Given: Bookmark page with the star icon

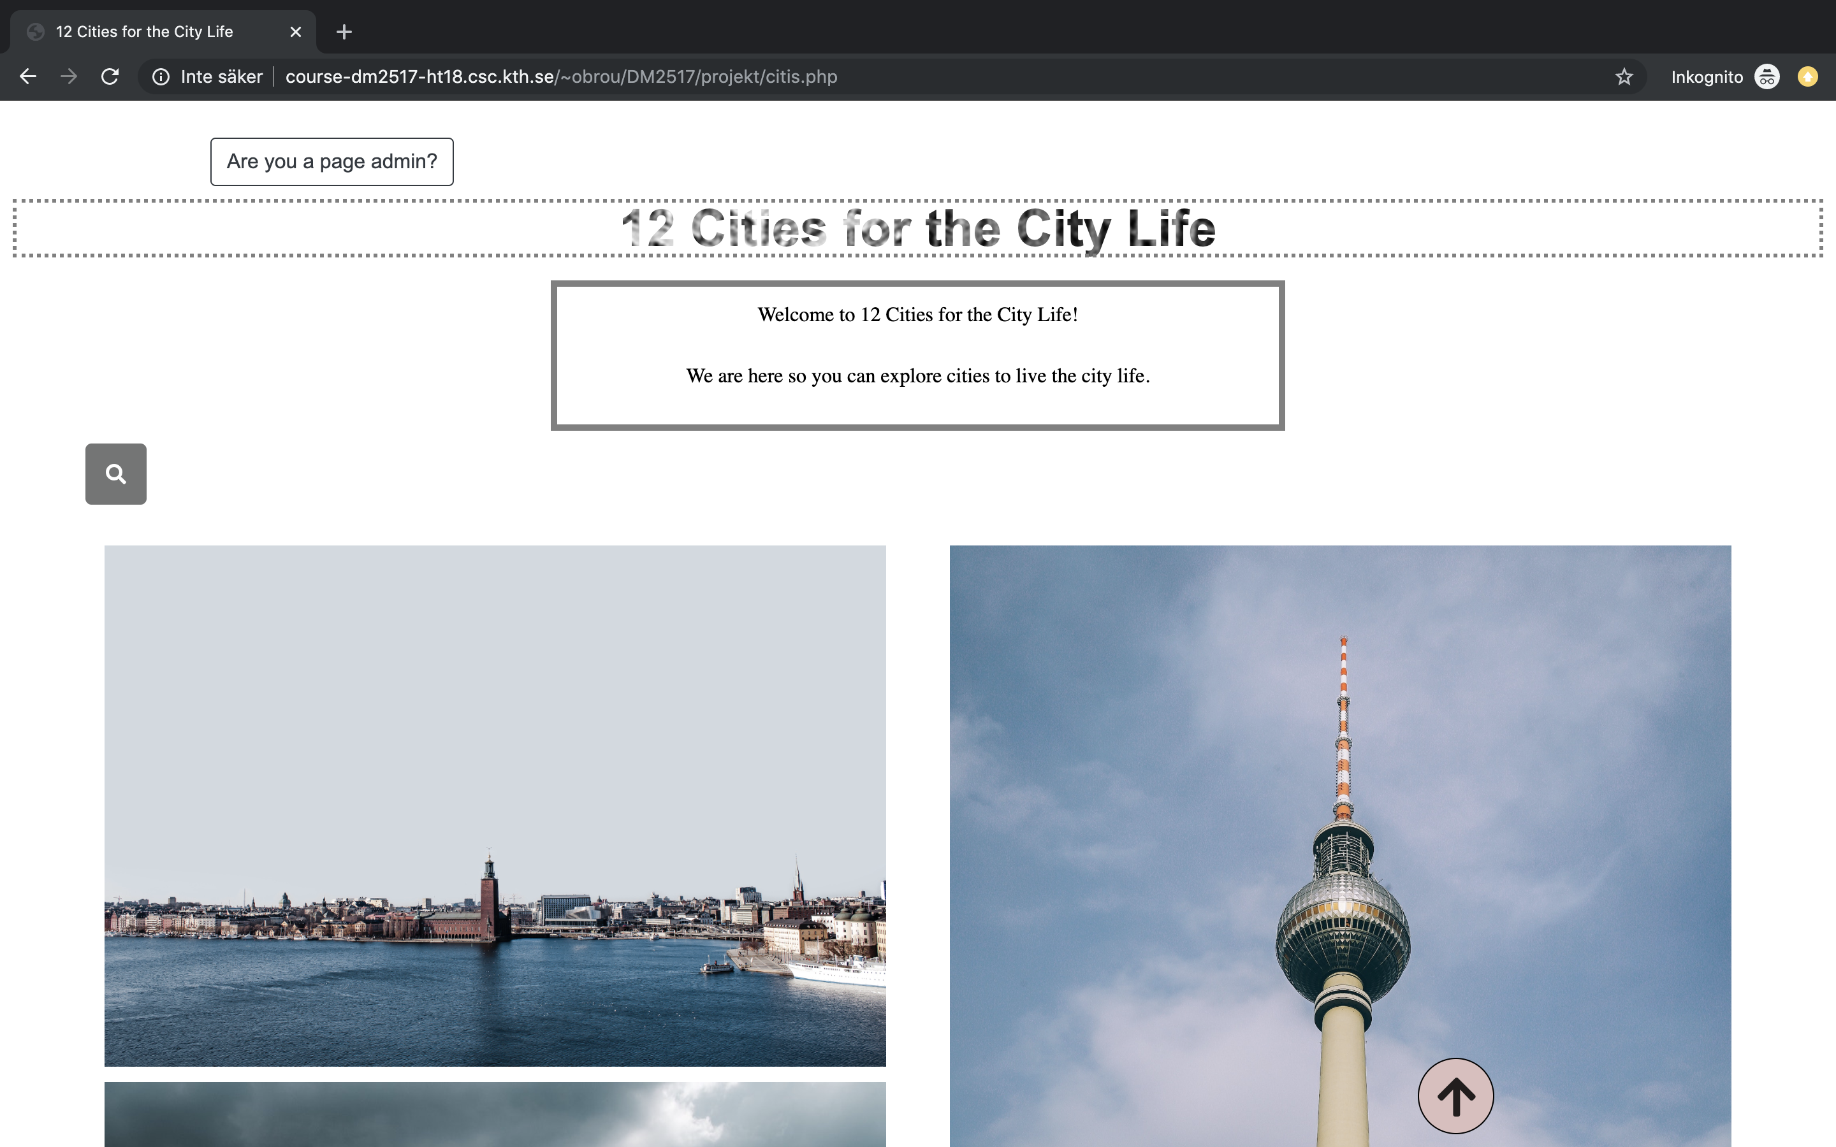Looking at the screenshot, I should point(1624,76).
